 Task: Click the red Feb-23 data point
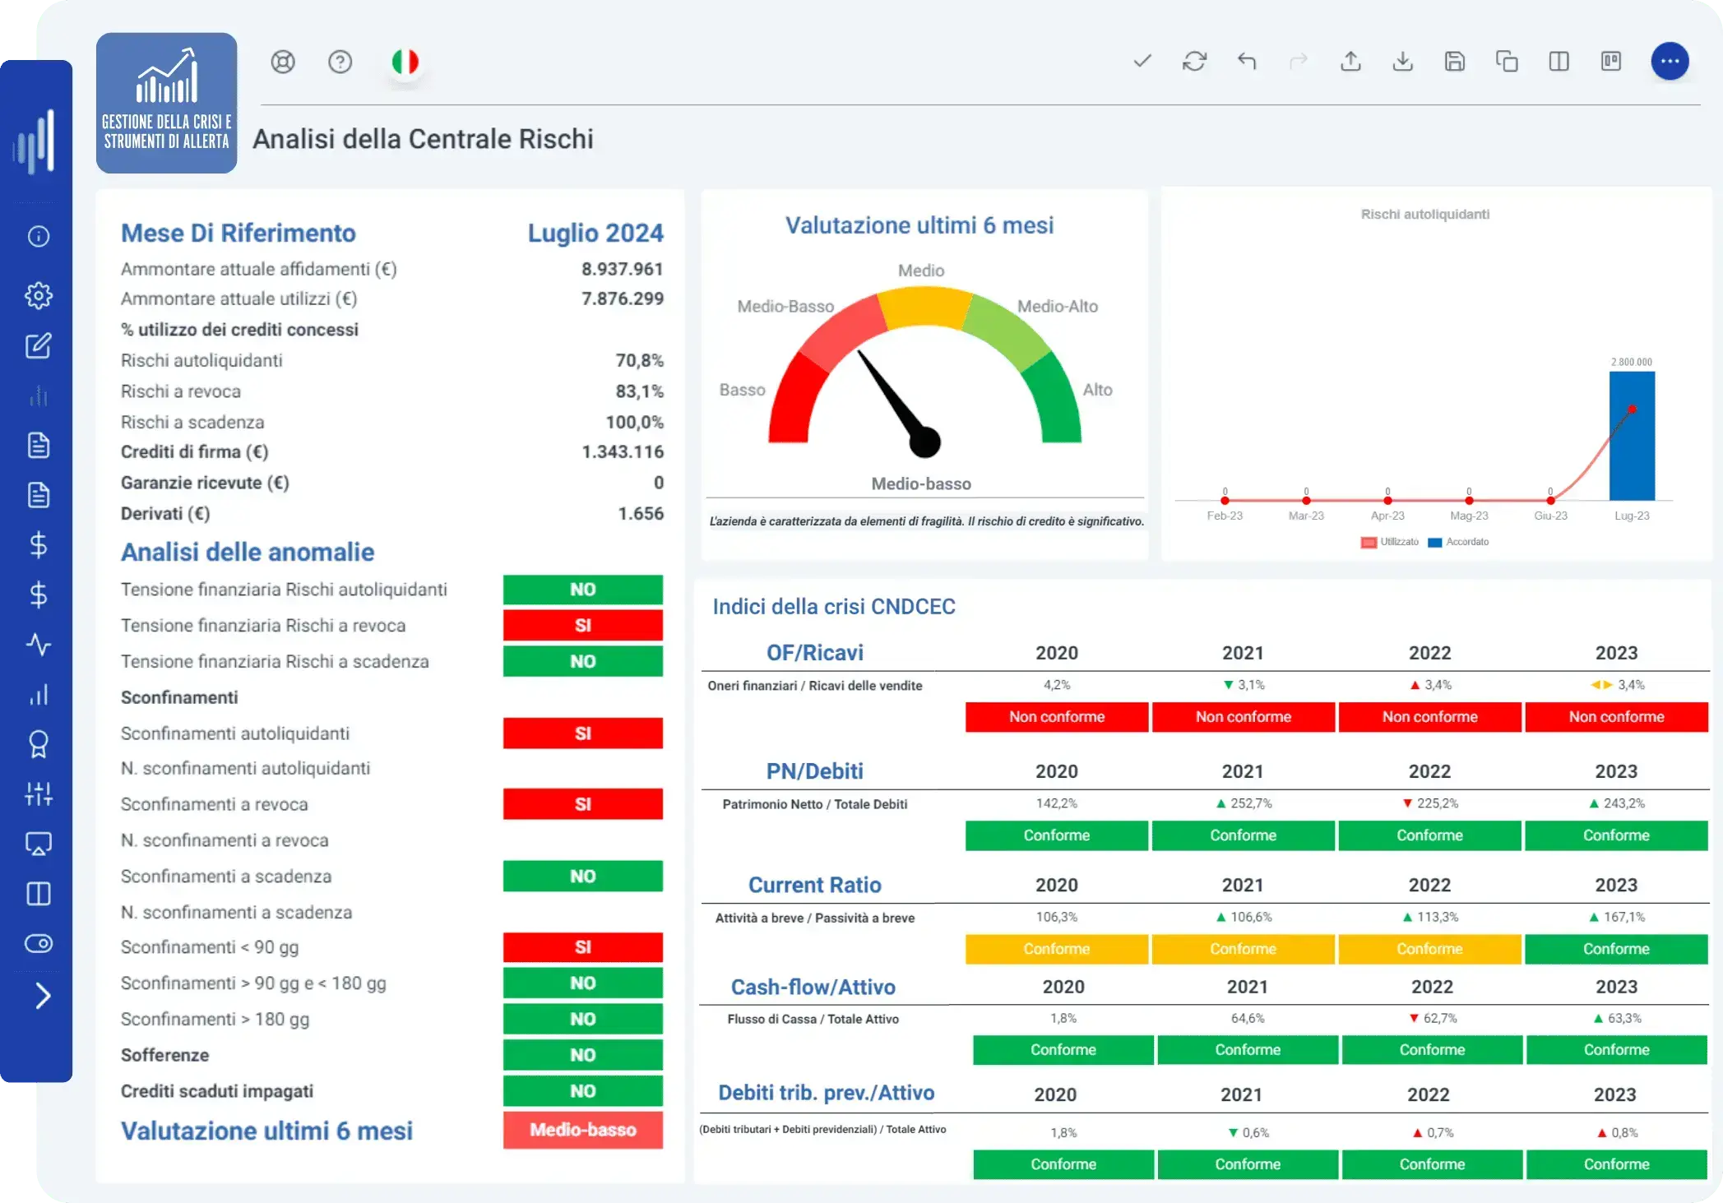click(x=1225, y=500)
